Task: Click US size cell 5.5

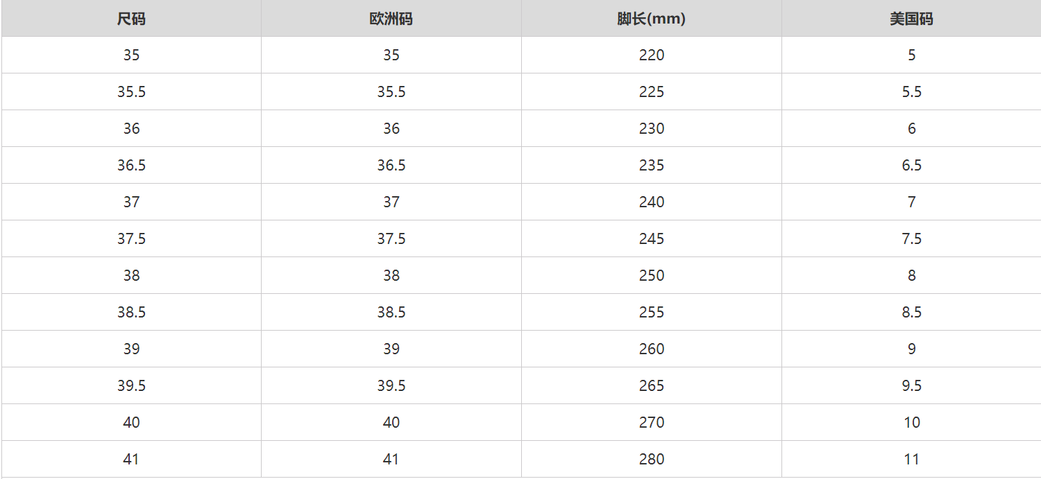Action: point(911,92)
